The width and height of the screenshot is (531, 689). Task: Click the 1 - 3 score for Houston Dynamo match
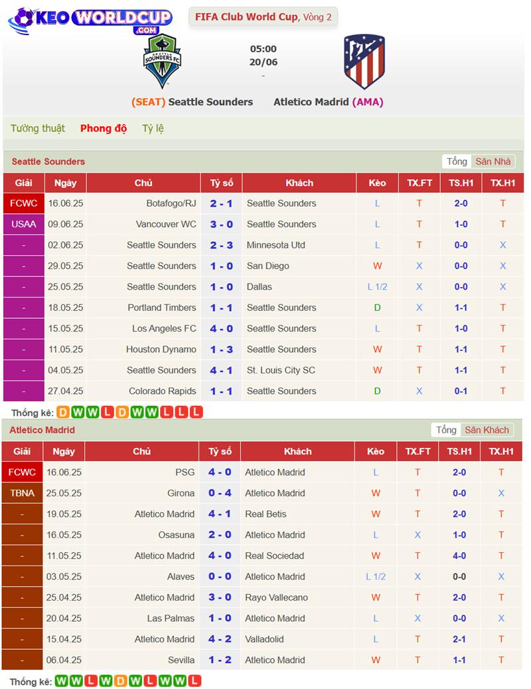(x=221, y=349)
